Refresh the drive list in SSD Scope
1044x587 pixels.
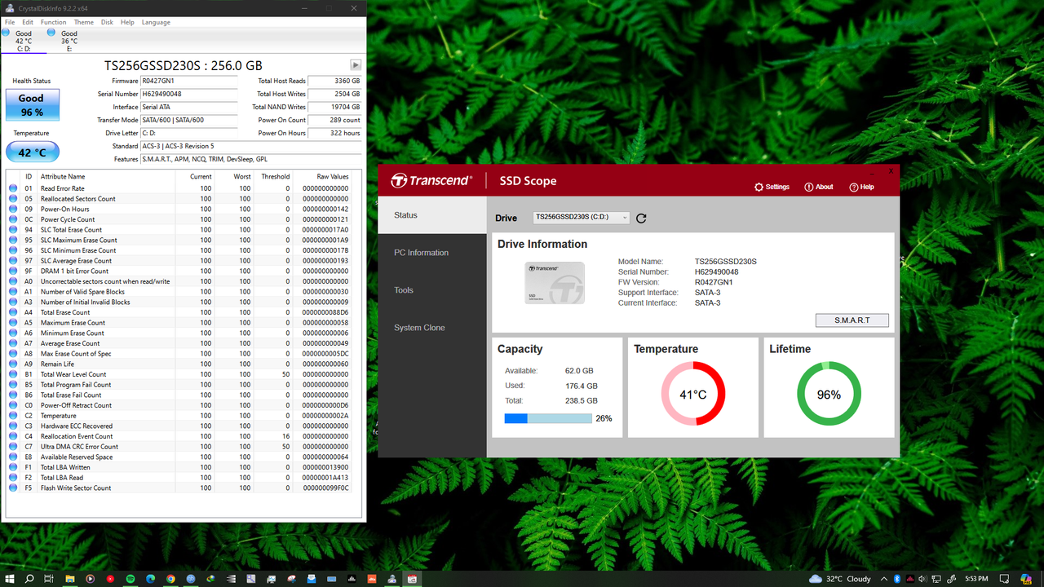coord(641,218)
